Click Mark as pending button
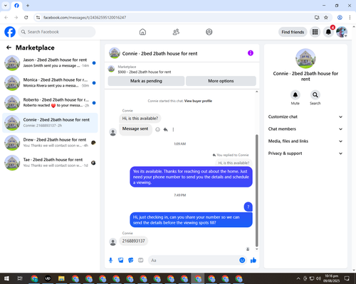Screen dimensions: 356x284 pos(146,81)
